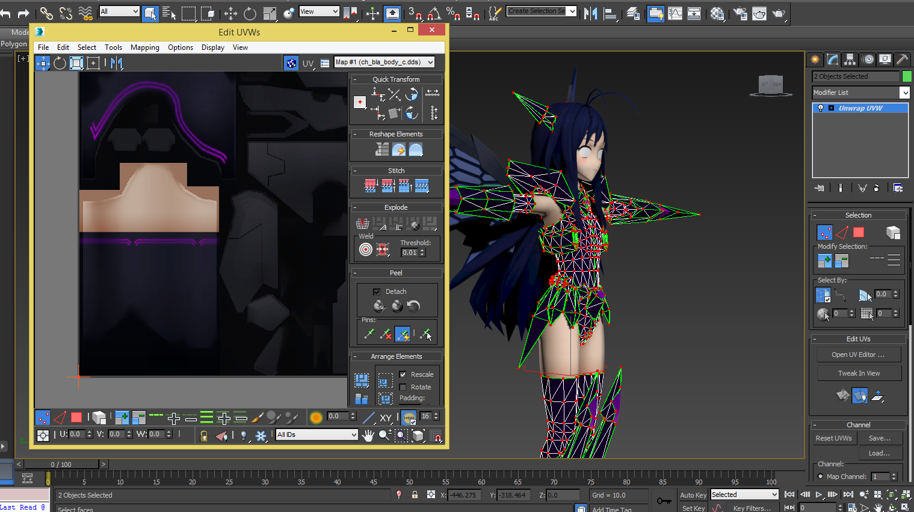Click the Weld Threshold value field

tap(410, 253)
